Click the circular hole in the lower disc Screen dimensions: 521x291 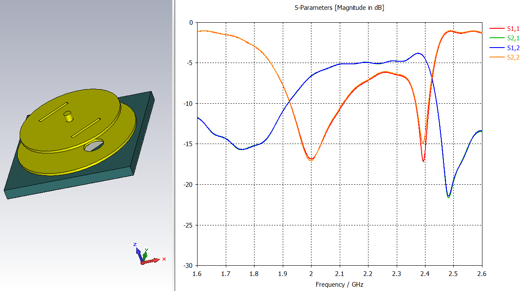pos(94,145)
